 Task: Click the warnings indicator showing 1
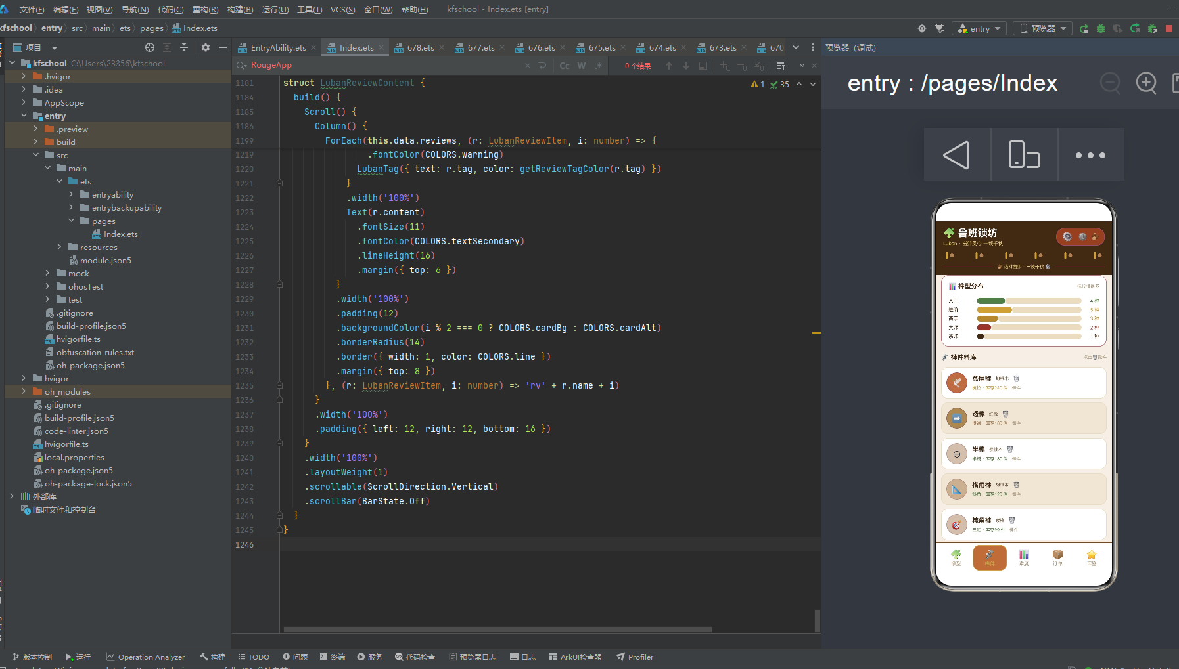click(758, 84)
